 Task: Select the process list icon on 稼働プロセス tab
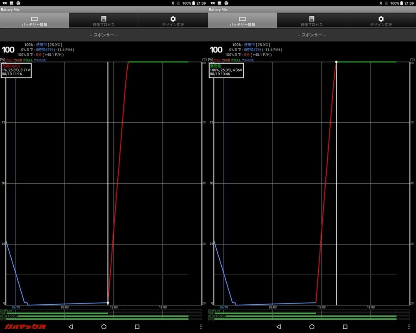click(x=103, y=18)
